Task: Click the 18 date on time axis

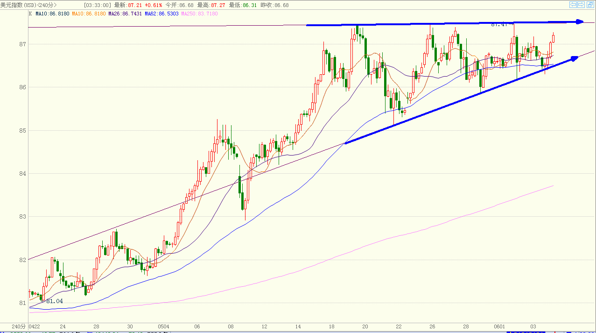Action: [332, 326]
